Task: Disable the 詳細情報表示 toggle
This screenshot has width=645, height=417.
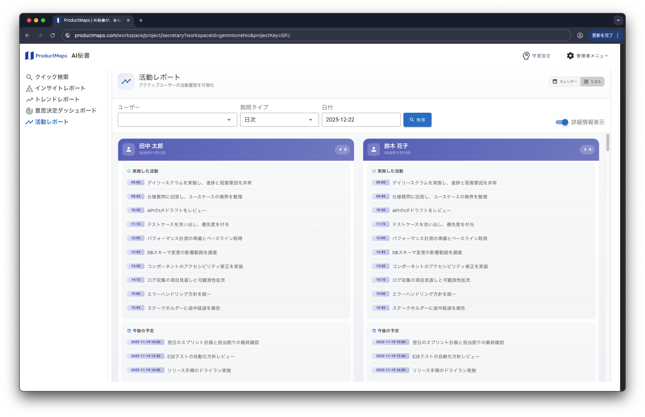Action: (562, 122)
